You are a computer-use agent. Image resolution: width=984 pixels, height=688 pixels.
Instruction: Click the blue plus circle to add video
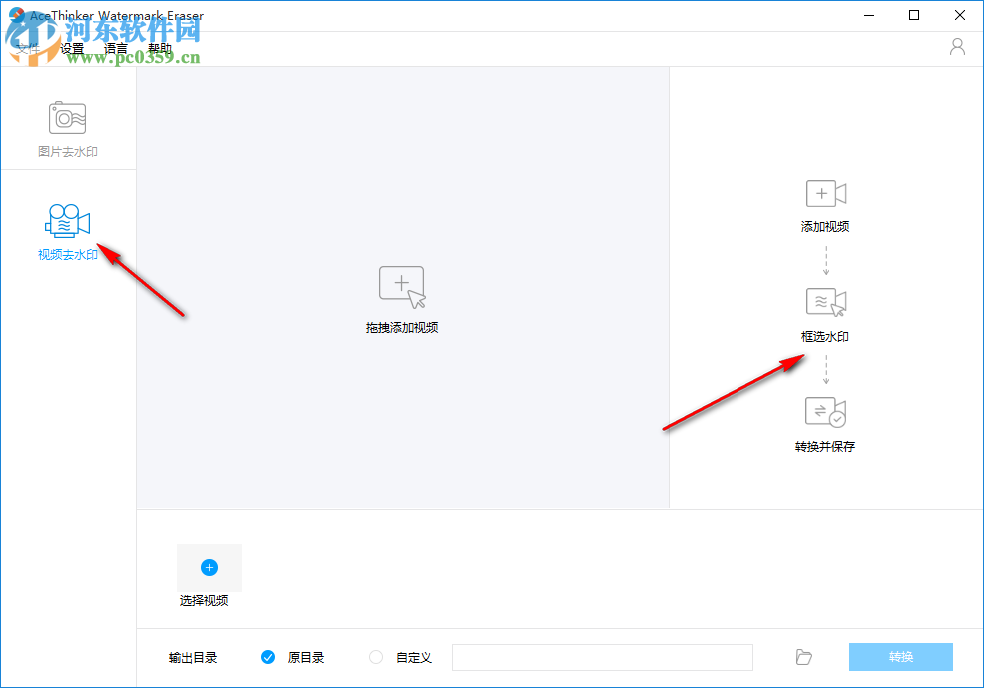pos(209,566)
